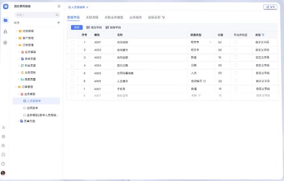Image resolution: width=284 pixels, height=181 pixels.
Task: Click the 签约日期 name cell
Action: coord(122,66)
